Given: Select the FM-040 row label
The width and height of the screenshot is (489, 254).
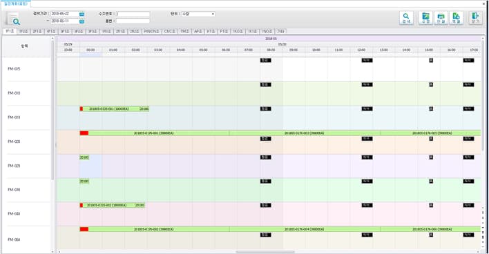Looking at the screenshot, I should tap(14, 214).
